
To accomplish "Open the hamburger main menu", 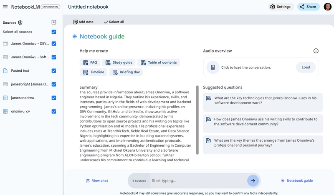I will pyautogui.click(x=5, y=7).
